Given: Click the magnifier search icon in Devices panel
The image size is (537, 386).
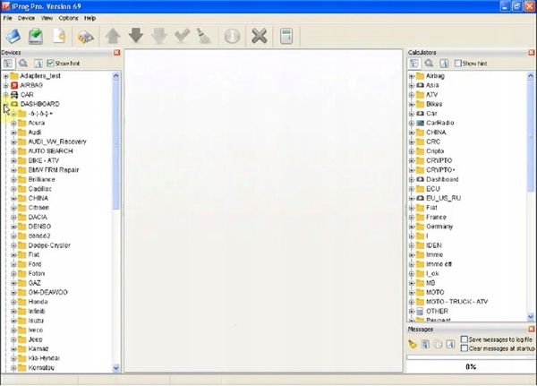Looking at the screenshot, I should click(x=22, y=64).
